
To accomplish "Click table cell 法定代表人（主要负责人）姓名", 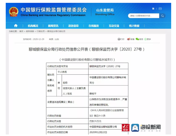I will tap(75, 91).
